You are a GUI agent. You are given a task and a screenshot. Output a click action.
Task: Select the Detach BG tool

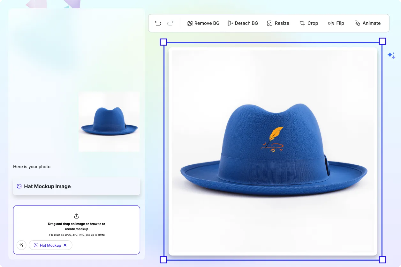point(243,23)
